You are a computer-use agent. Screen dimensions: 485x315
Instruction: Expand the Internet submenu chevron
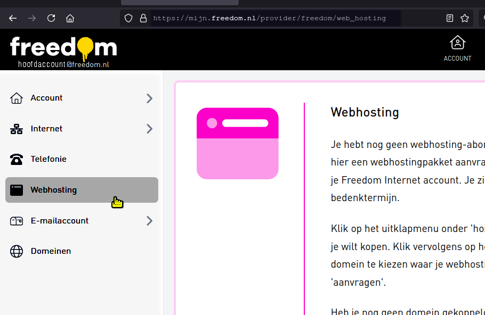tap(149, 129)
